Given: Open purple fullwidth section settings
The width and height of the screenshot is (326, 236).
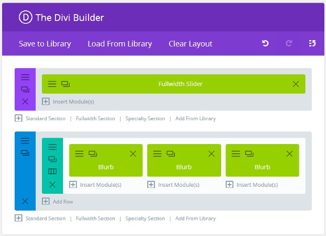Looking at the screenshot, I should 25,77.
